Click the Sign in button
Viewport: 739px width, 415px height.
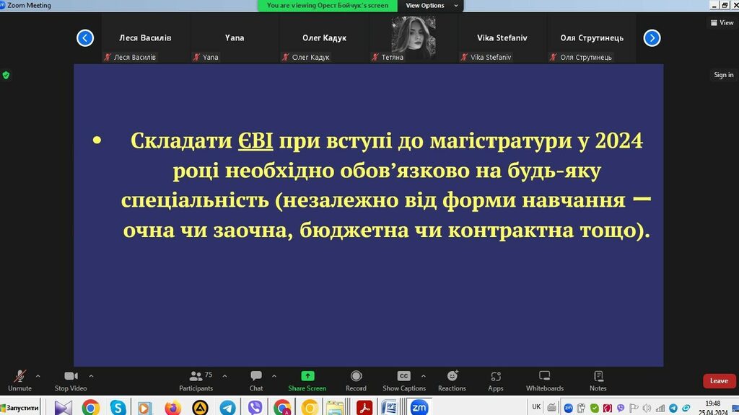723,75
